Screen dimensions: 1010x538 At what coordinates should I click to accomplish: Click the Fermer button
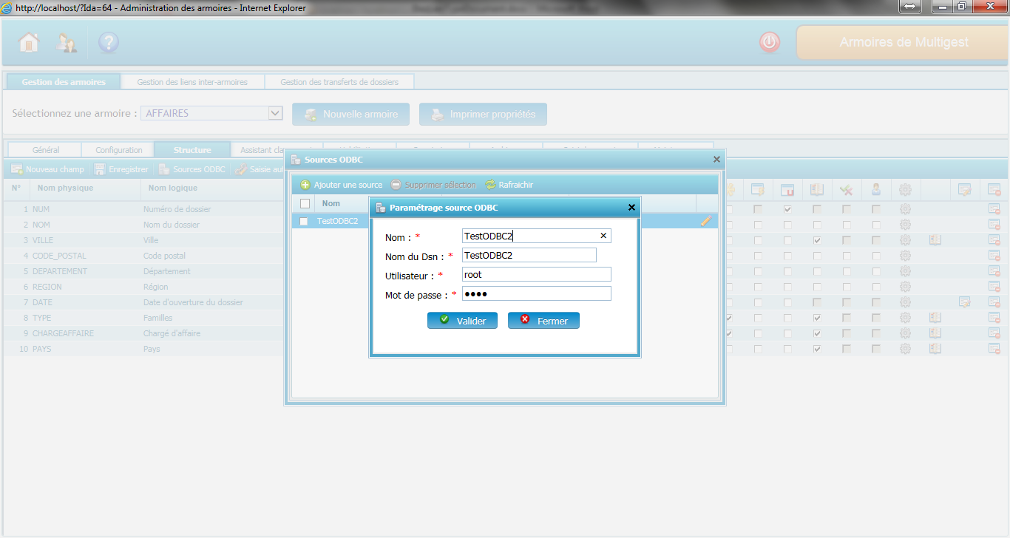tap(543, 321)
